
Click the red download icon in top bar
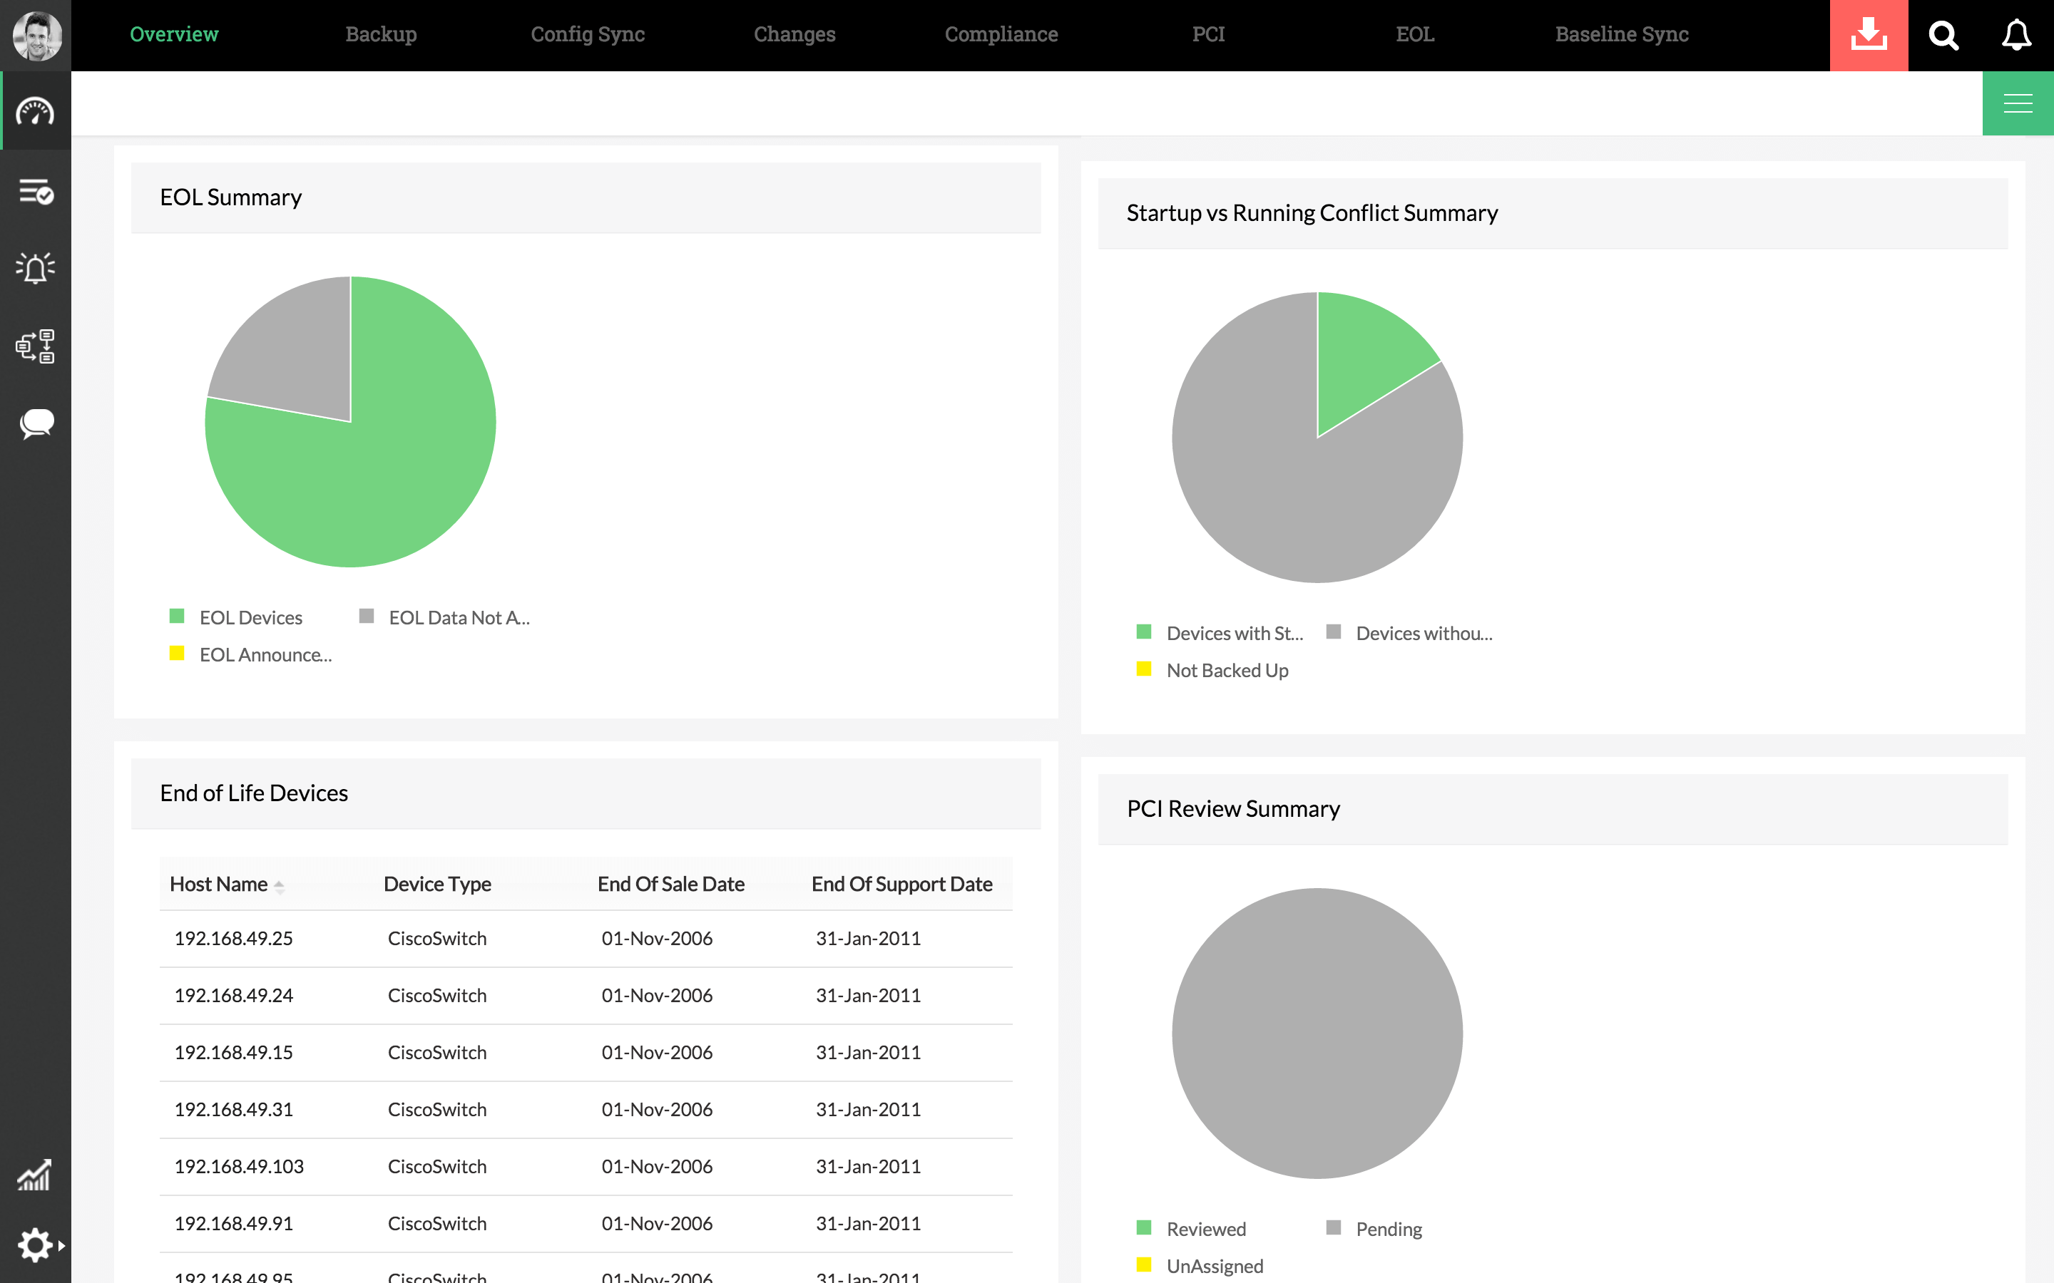pyautogui.click(x=1868, y=36)
